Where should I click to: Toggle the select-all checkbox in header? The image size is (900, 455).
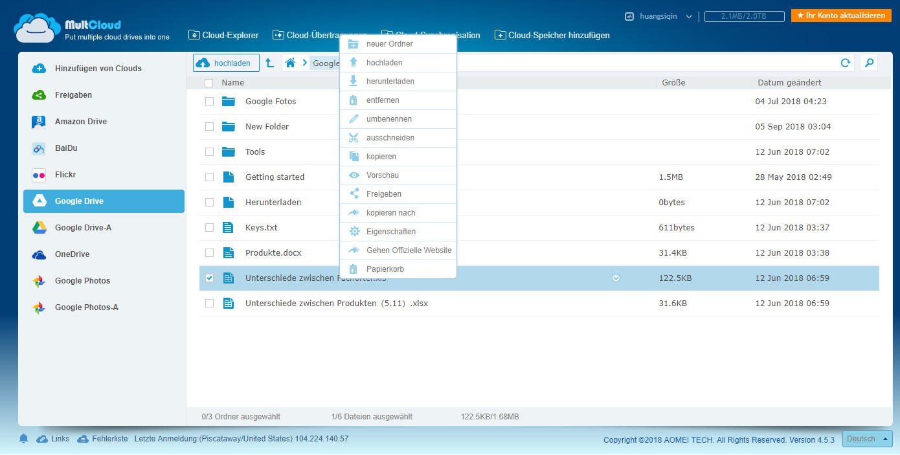coord(208,83)
